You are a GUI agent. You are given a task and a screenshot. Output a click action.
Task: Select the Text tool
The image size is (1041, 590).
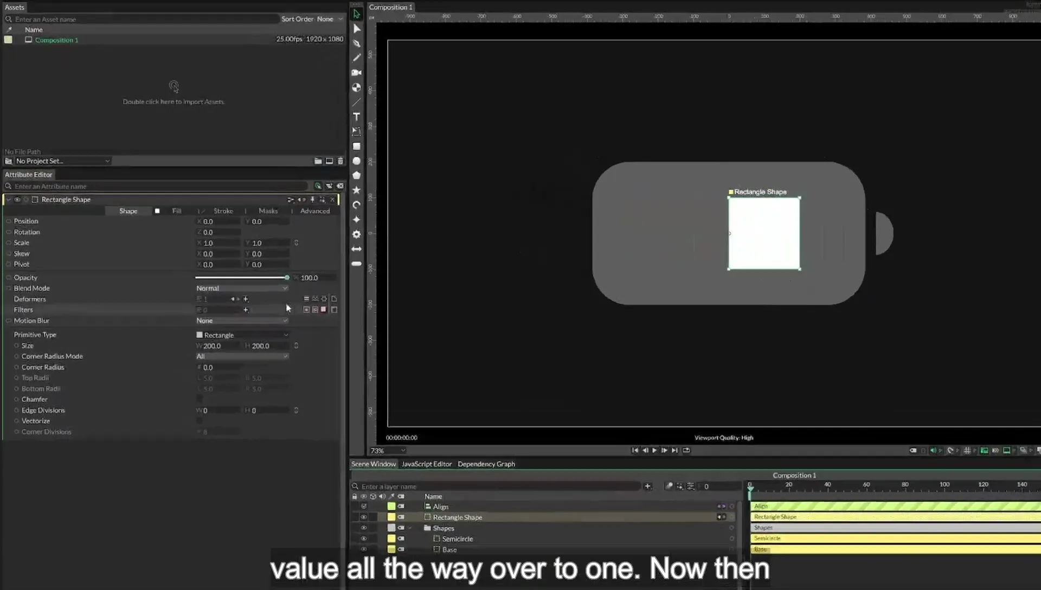coord(357,117)
